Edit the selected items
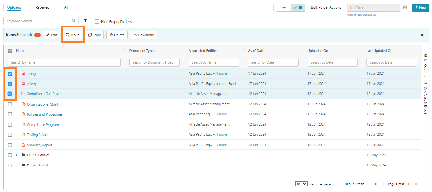Screen dimensions: 432x192 (51, 35)
